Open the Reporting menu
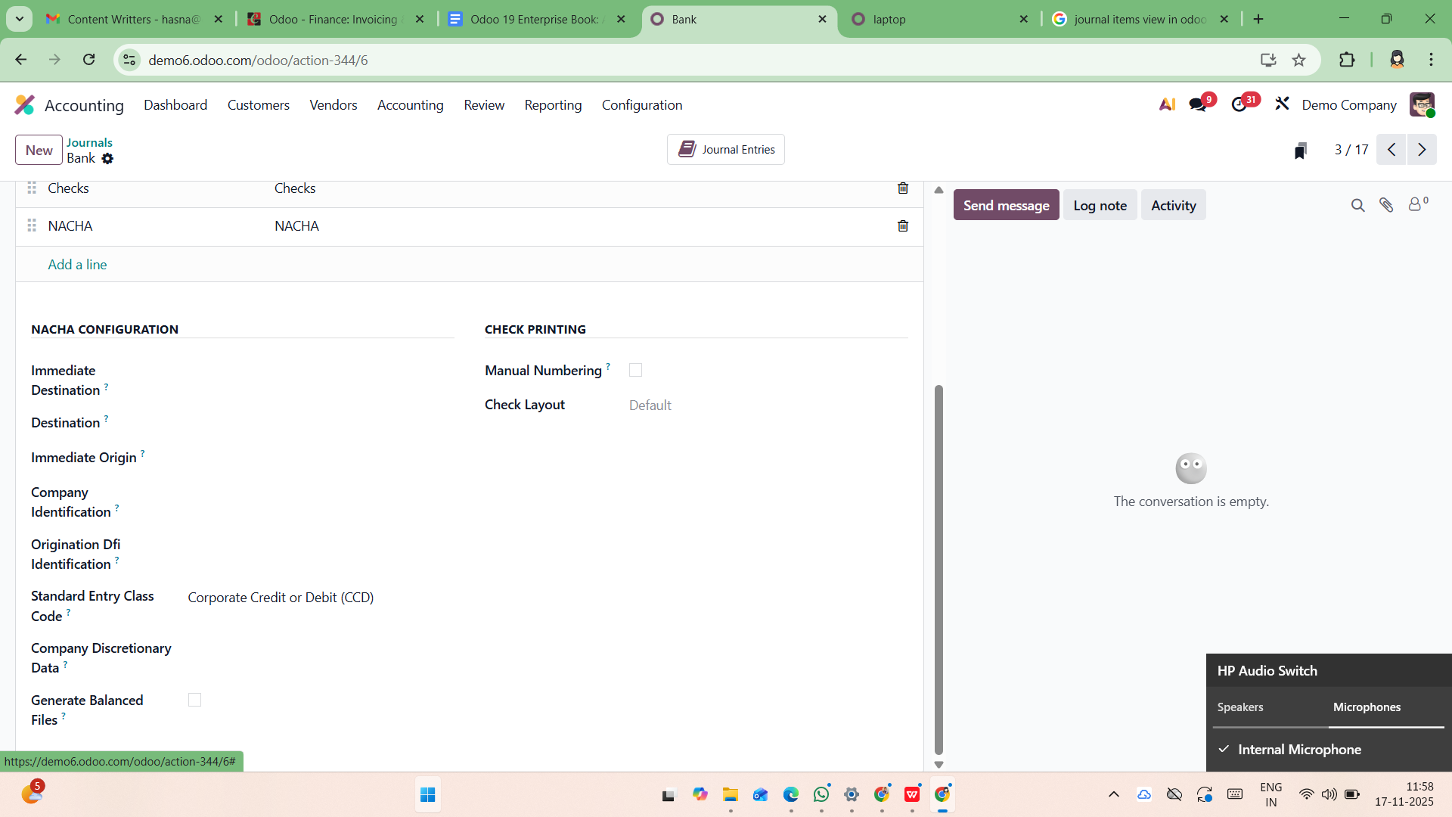 tap(553, 105)
